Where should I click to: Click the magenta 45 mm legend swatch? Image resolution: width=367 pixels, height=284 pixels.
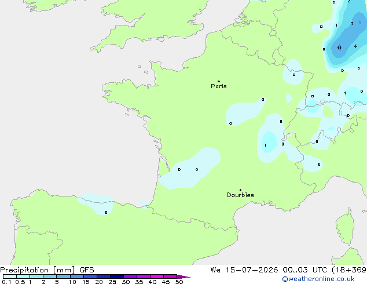point(170,276)
